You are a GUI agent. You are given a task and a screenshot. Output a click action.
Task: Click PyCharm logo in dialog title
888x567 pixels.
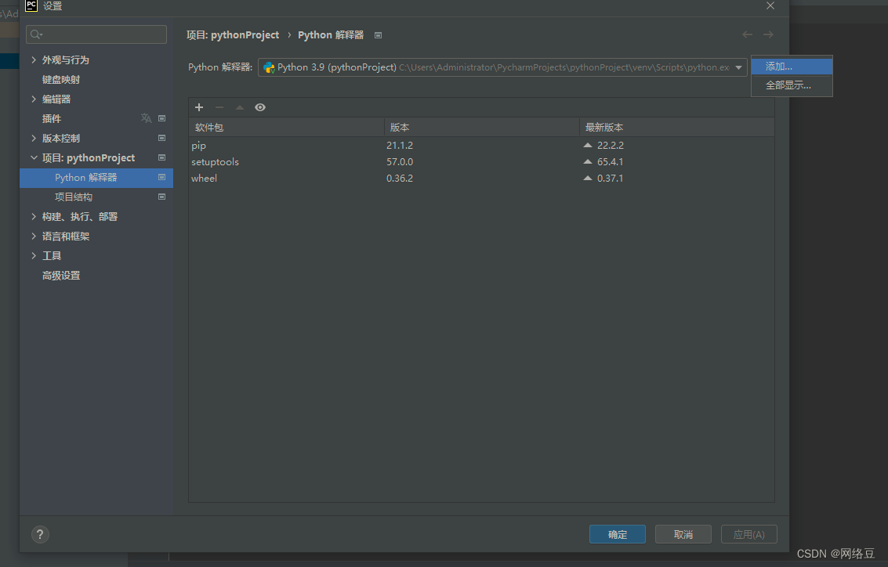pos(31,5)
